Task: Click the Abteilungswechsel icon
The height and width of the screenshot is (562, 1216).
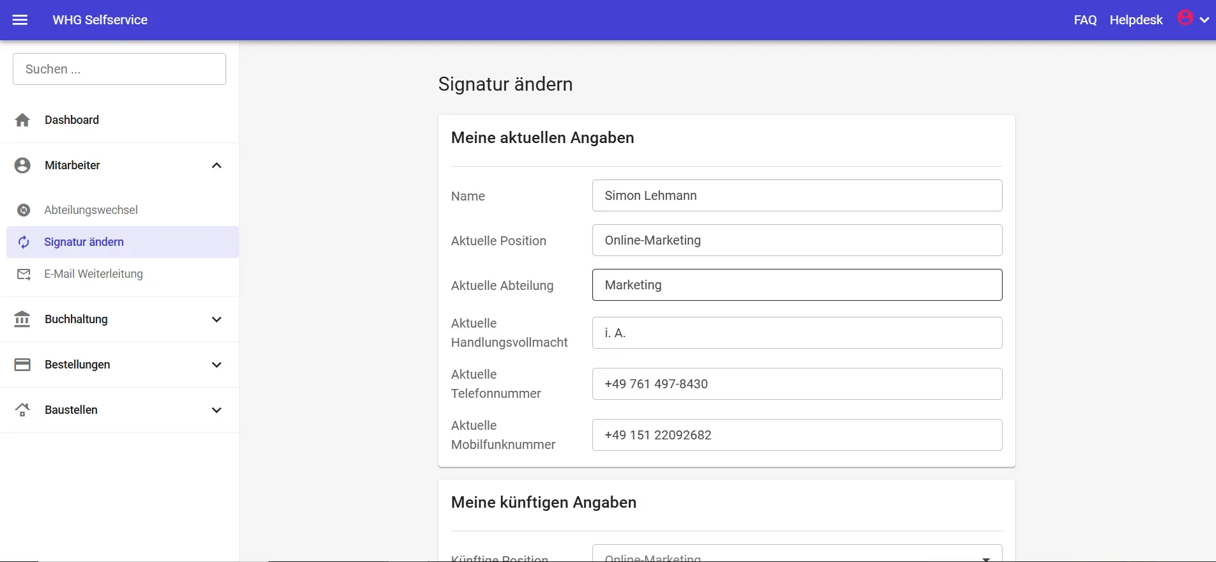Action: [24, 210]
